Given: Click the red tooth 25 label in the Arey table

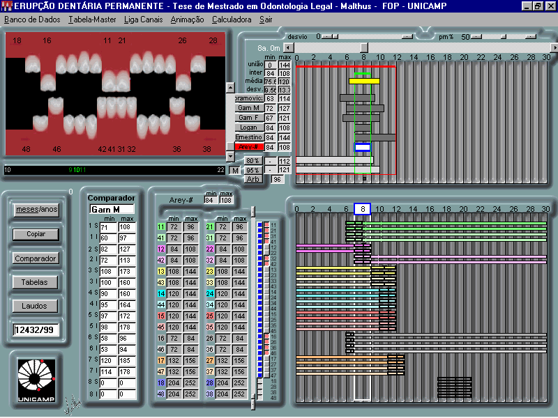Looking at the screenshot, I should (210, 316).
